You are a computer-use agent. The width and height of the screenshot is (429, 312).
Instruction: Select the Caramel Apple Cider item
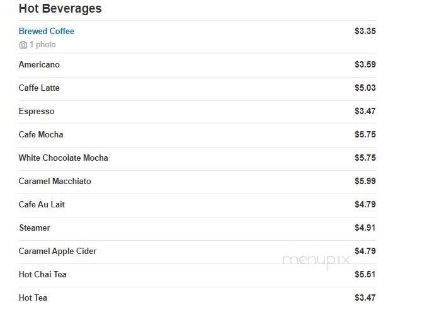[57, 251]
